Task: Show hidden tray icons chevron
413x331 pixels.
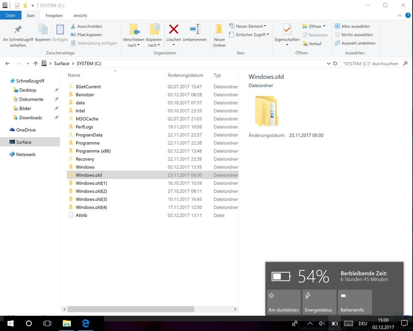Action: pyautogui.click(x=310, y=324)
